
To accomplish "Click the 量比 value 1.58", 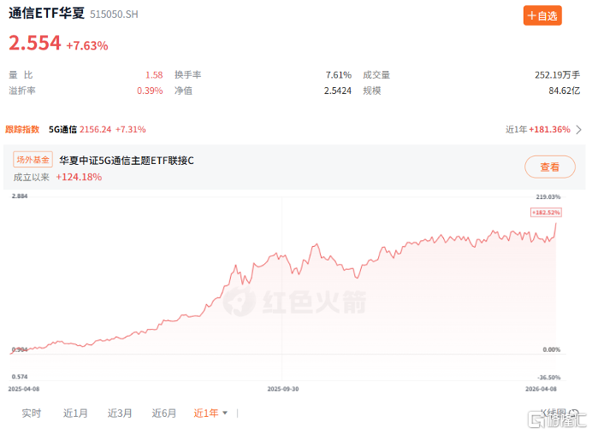I will 154,75.
